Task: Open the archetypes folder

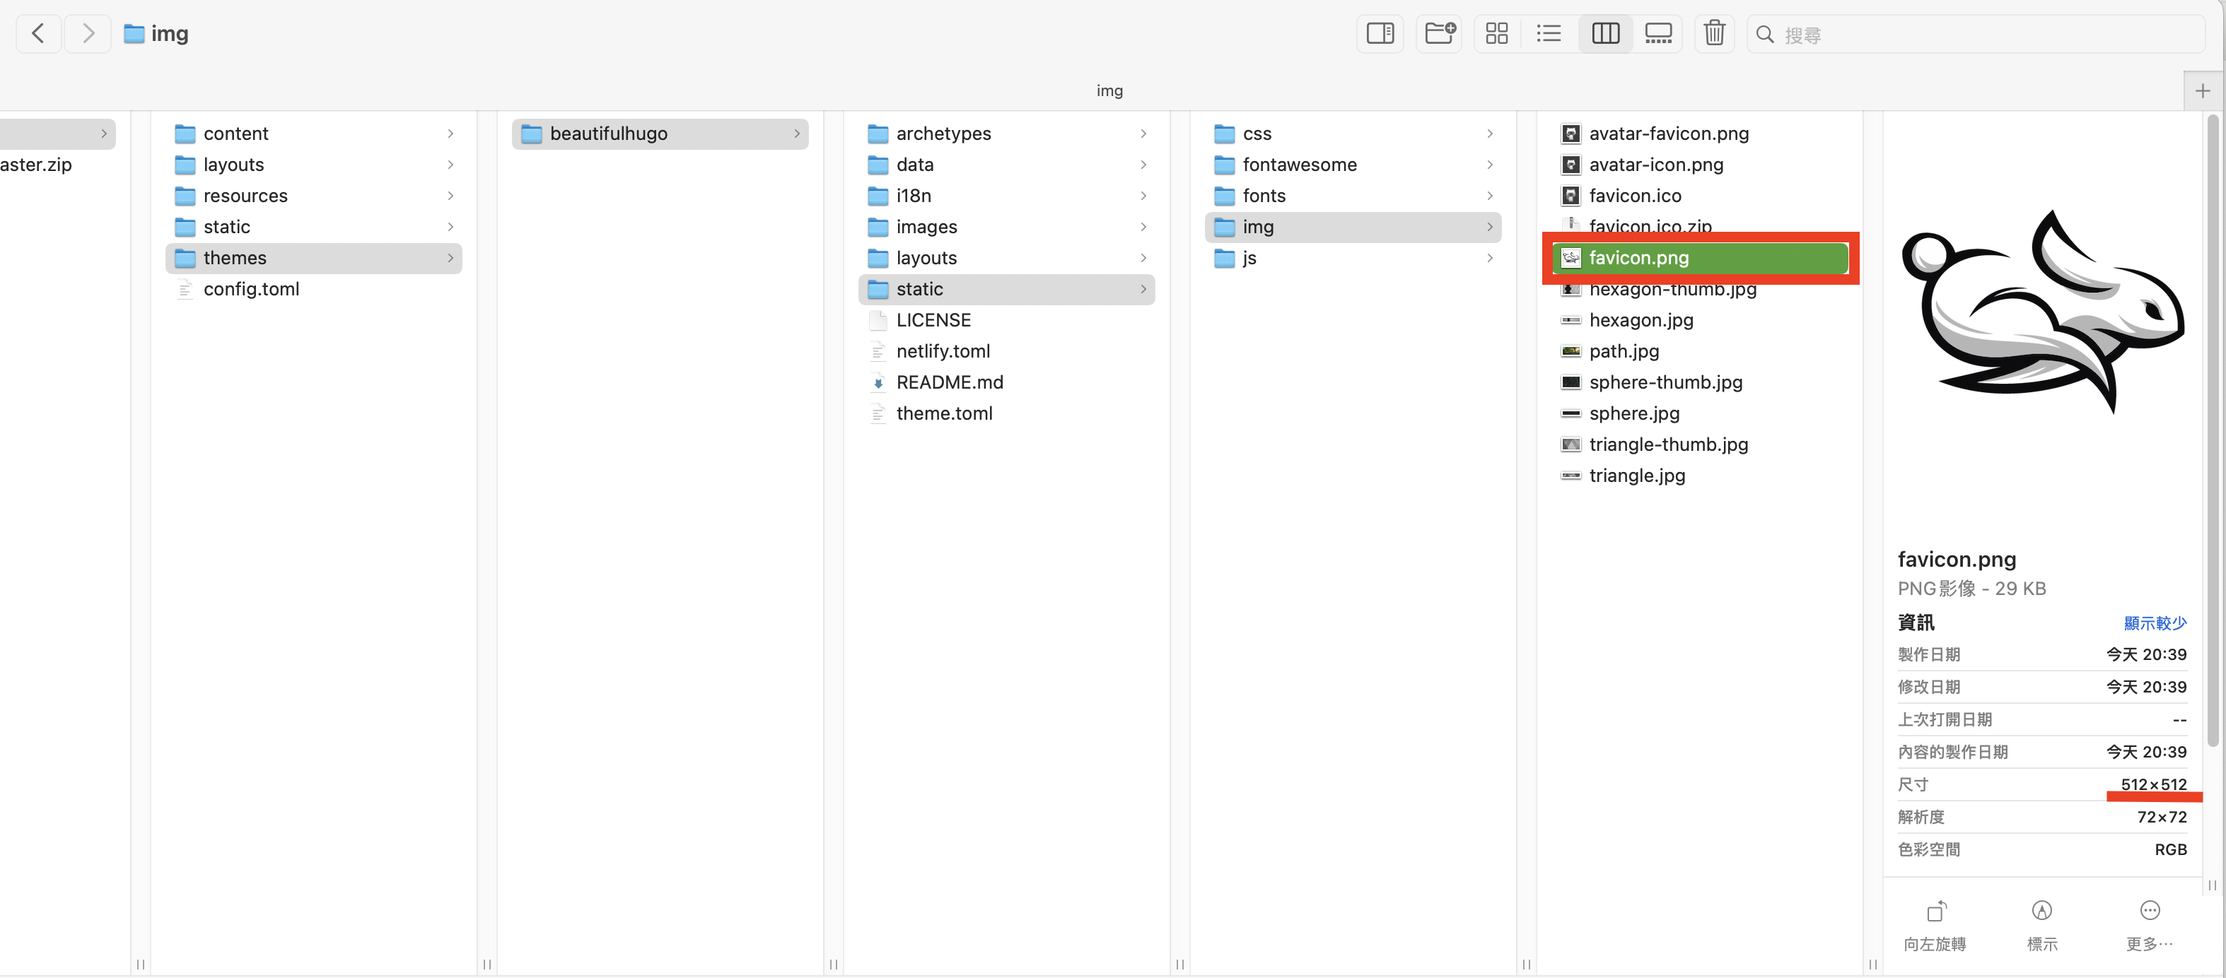Action: [x=1007, y=134]
